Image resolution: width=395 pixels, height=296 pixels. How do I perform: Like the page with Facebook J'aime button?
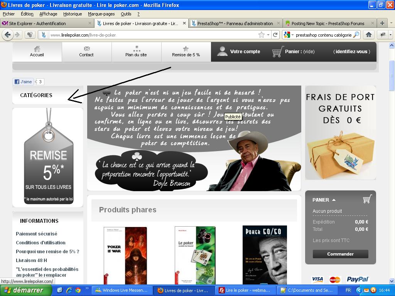coord(24,82)
